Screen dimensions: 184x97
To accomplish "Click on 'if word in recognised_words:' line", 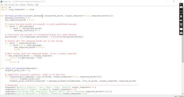I will coord(26,28).
